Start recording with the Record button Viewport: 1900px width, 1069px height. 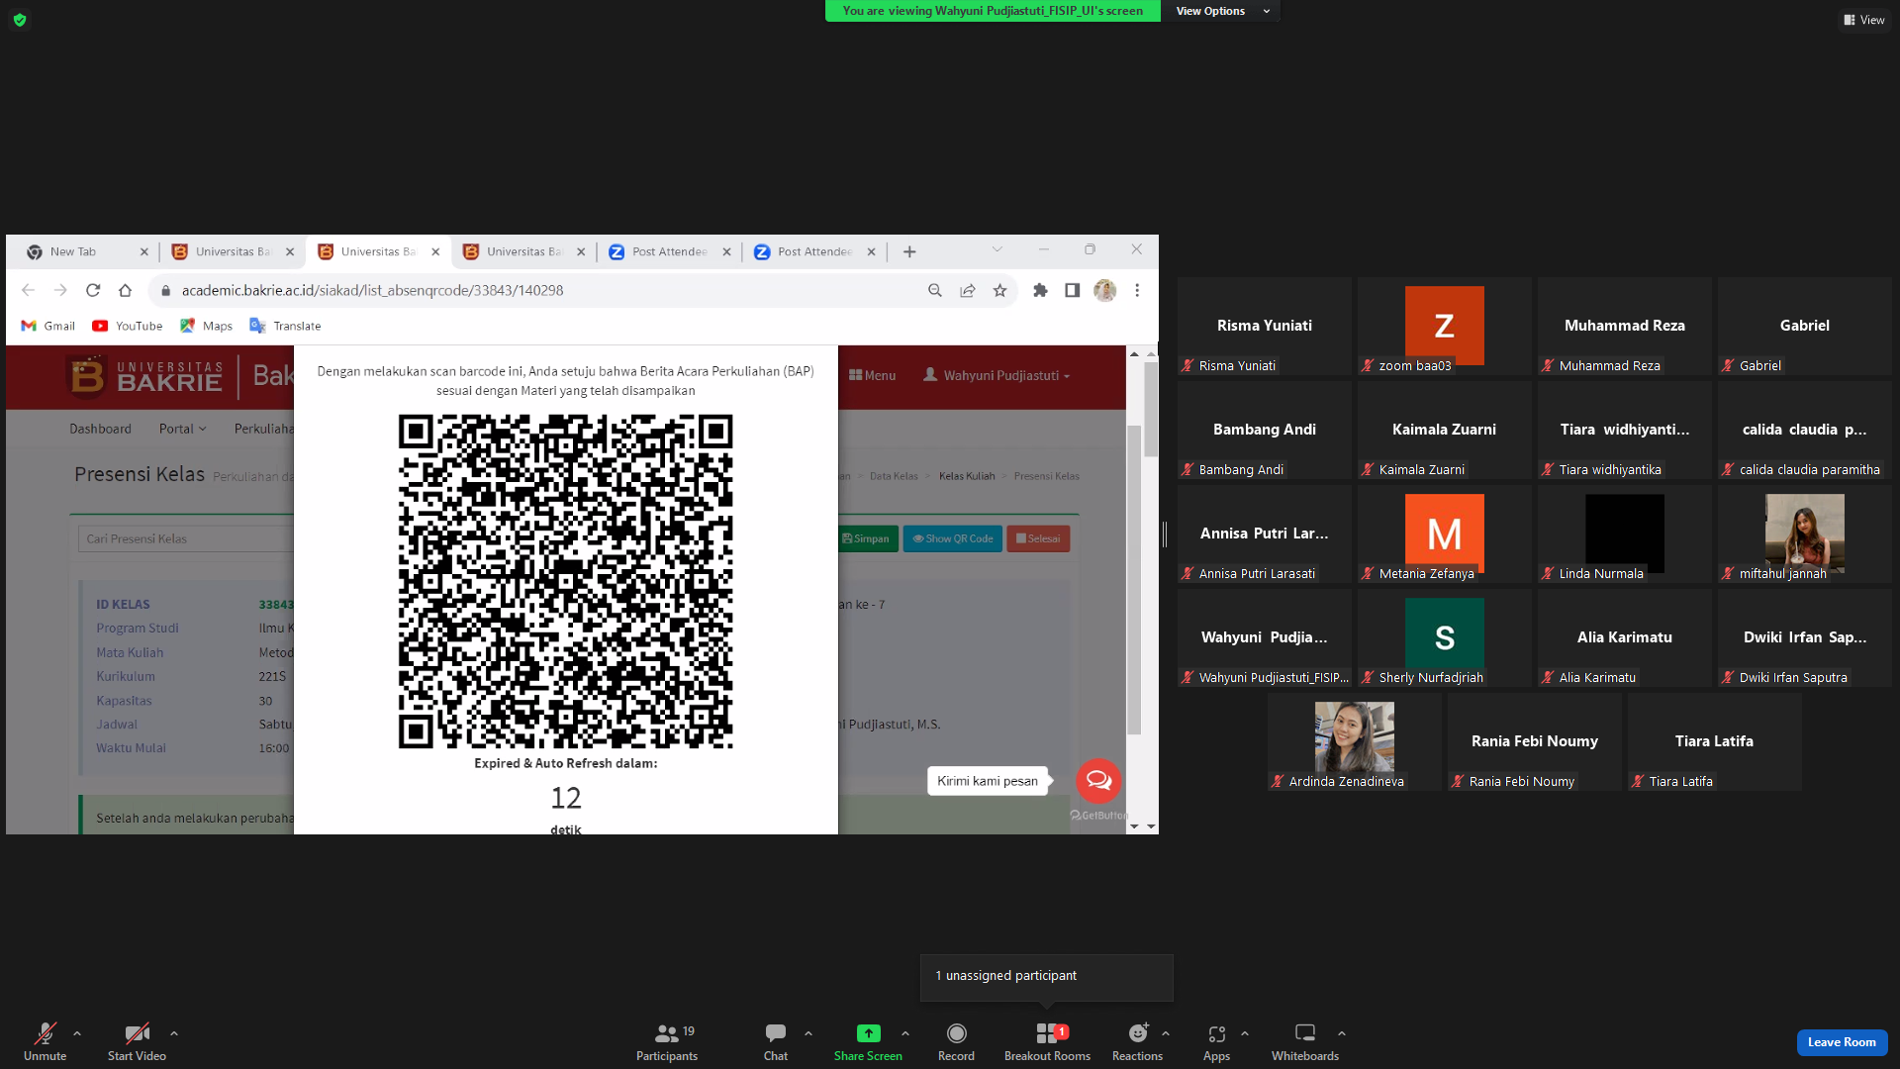pos(956,1041)
